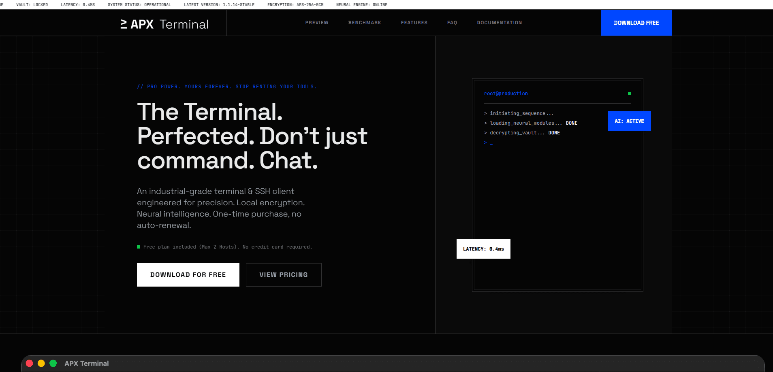The height and width of the screenshot is (372, 773).
Task: Click the Latency 0.4ms badge
Action: (483, 249)
